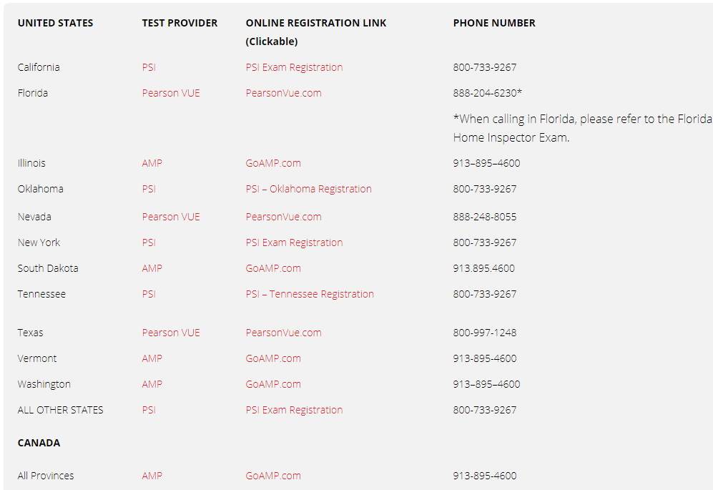The image size is (713, 490).
Task: Click All Other States PSI Exam Registration
Action: [294, 410]
